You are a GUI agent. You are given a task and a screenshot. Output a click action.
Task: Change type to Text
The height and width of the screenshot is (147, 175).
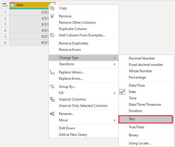[x=146, y=119]
